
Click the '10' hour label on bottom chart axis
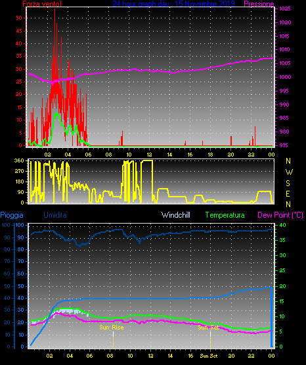click(130, 356)
